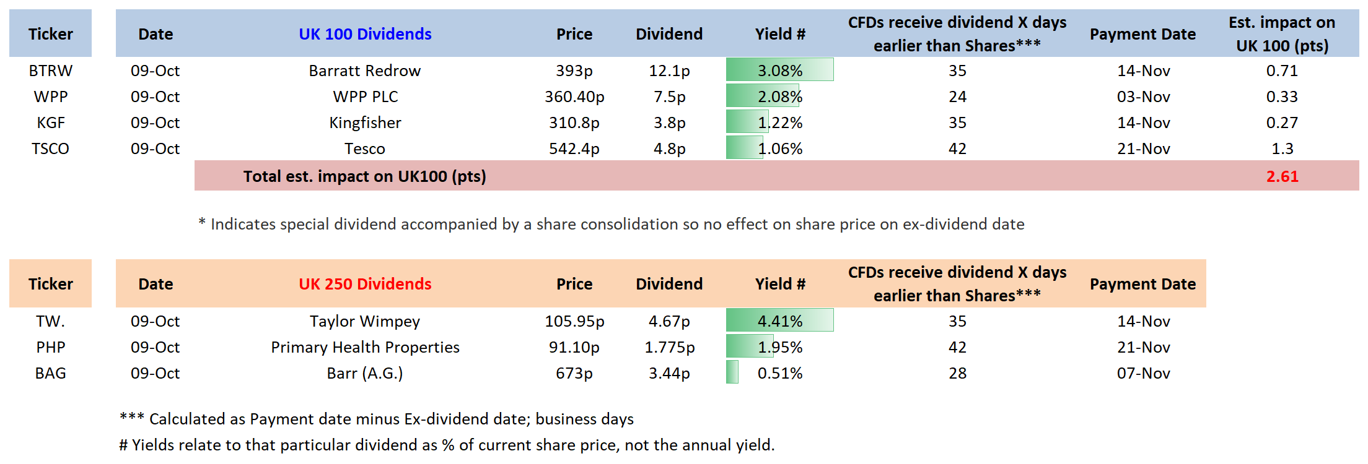Click the Est. impact on UK 100 header
This screenshot has width=1368, height=464.
[1282, 34]
